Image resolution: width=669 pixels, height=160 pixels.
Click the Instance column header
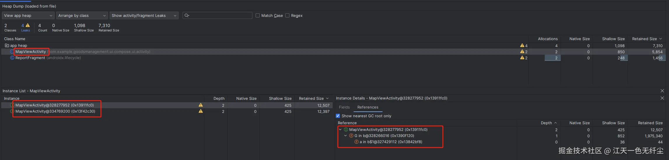coord(12,98)
